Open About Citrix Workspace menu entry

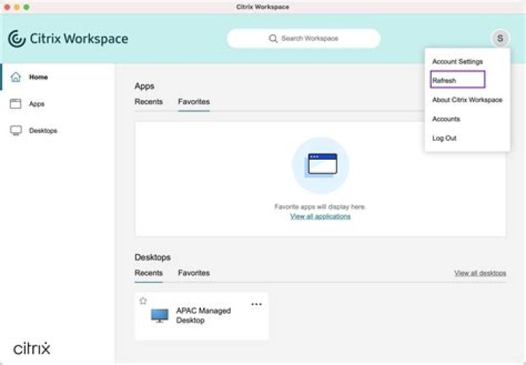(468, 100)
